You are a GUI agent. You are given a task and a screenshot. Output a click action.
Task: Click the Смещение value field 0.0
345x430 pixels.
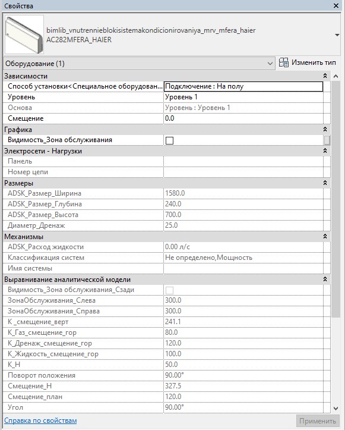(x=243, y=118)
